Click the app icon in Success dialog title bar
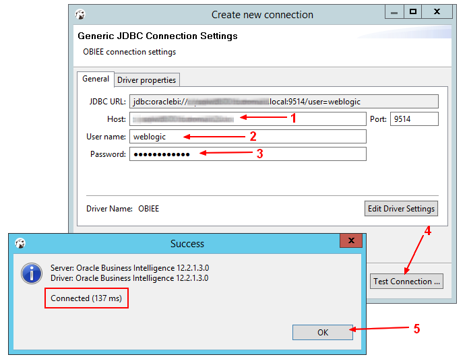 [x=20, y=244]
